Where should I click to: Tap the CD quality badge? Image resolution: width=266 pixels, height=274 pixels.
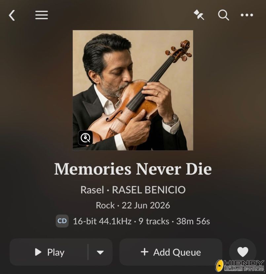tap(62, 221)
